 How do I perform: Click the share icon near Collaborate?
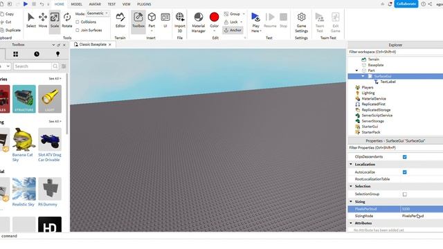(x=430, y=4)
